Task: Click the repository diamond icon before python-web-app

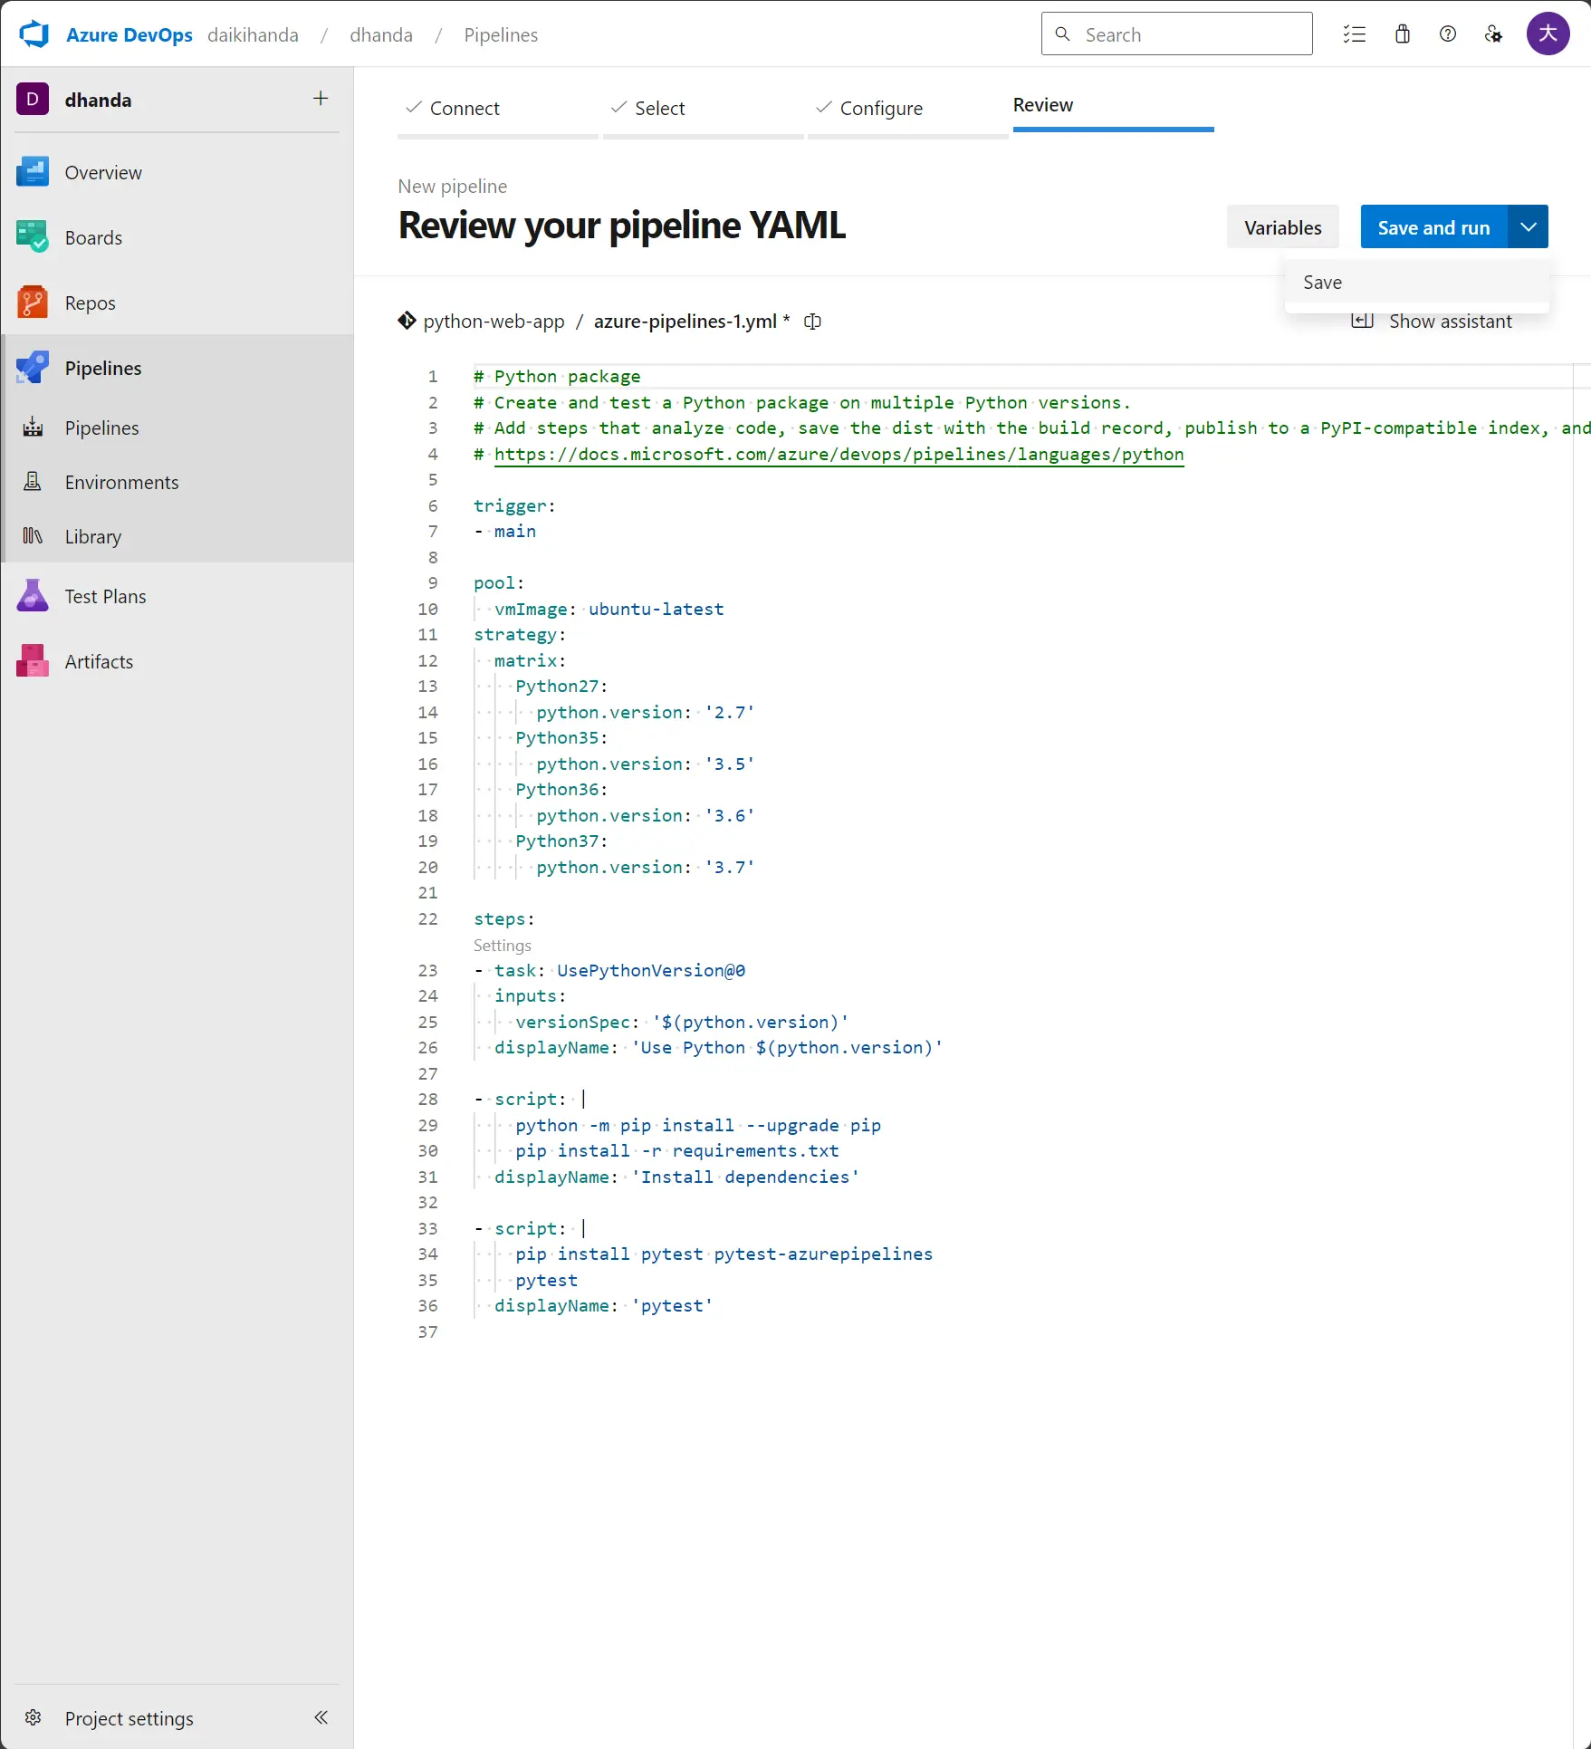Action: point(407,321)
